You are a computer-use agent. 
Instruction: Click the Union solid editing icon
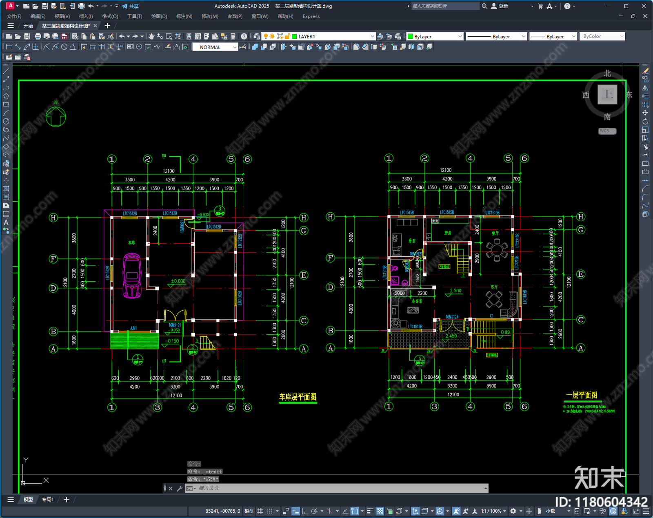255,47
